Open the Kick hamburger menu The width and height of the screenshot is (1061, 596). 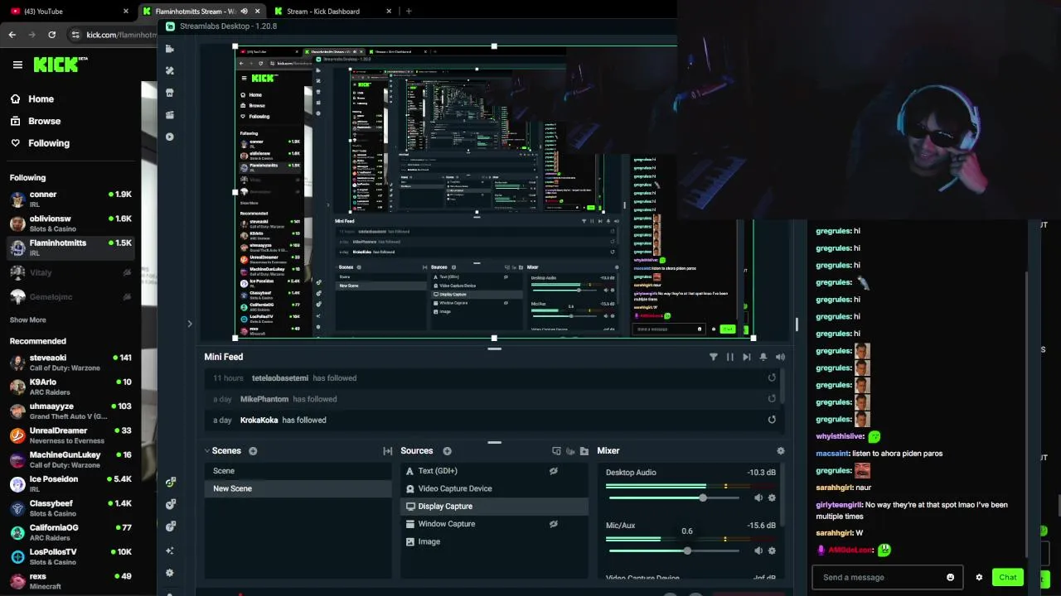[x=17, y=65]
